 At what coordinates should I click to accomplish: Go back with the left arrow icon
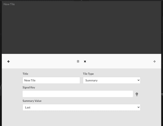point(8,61)
